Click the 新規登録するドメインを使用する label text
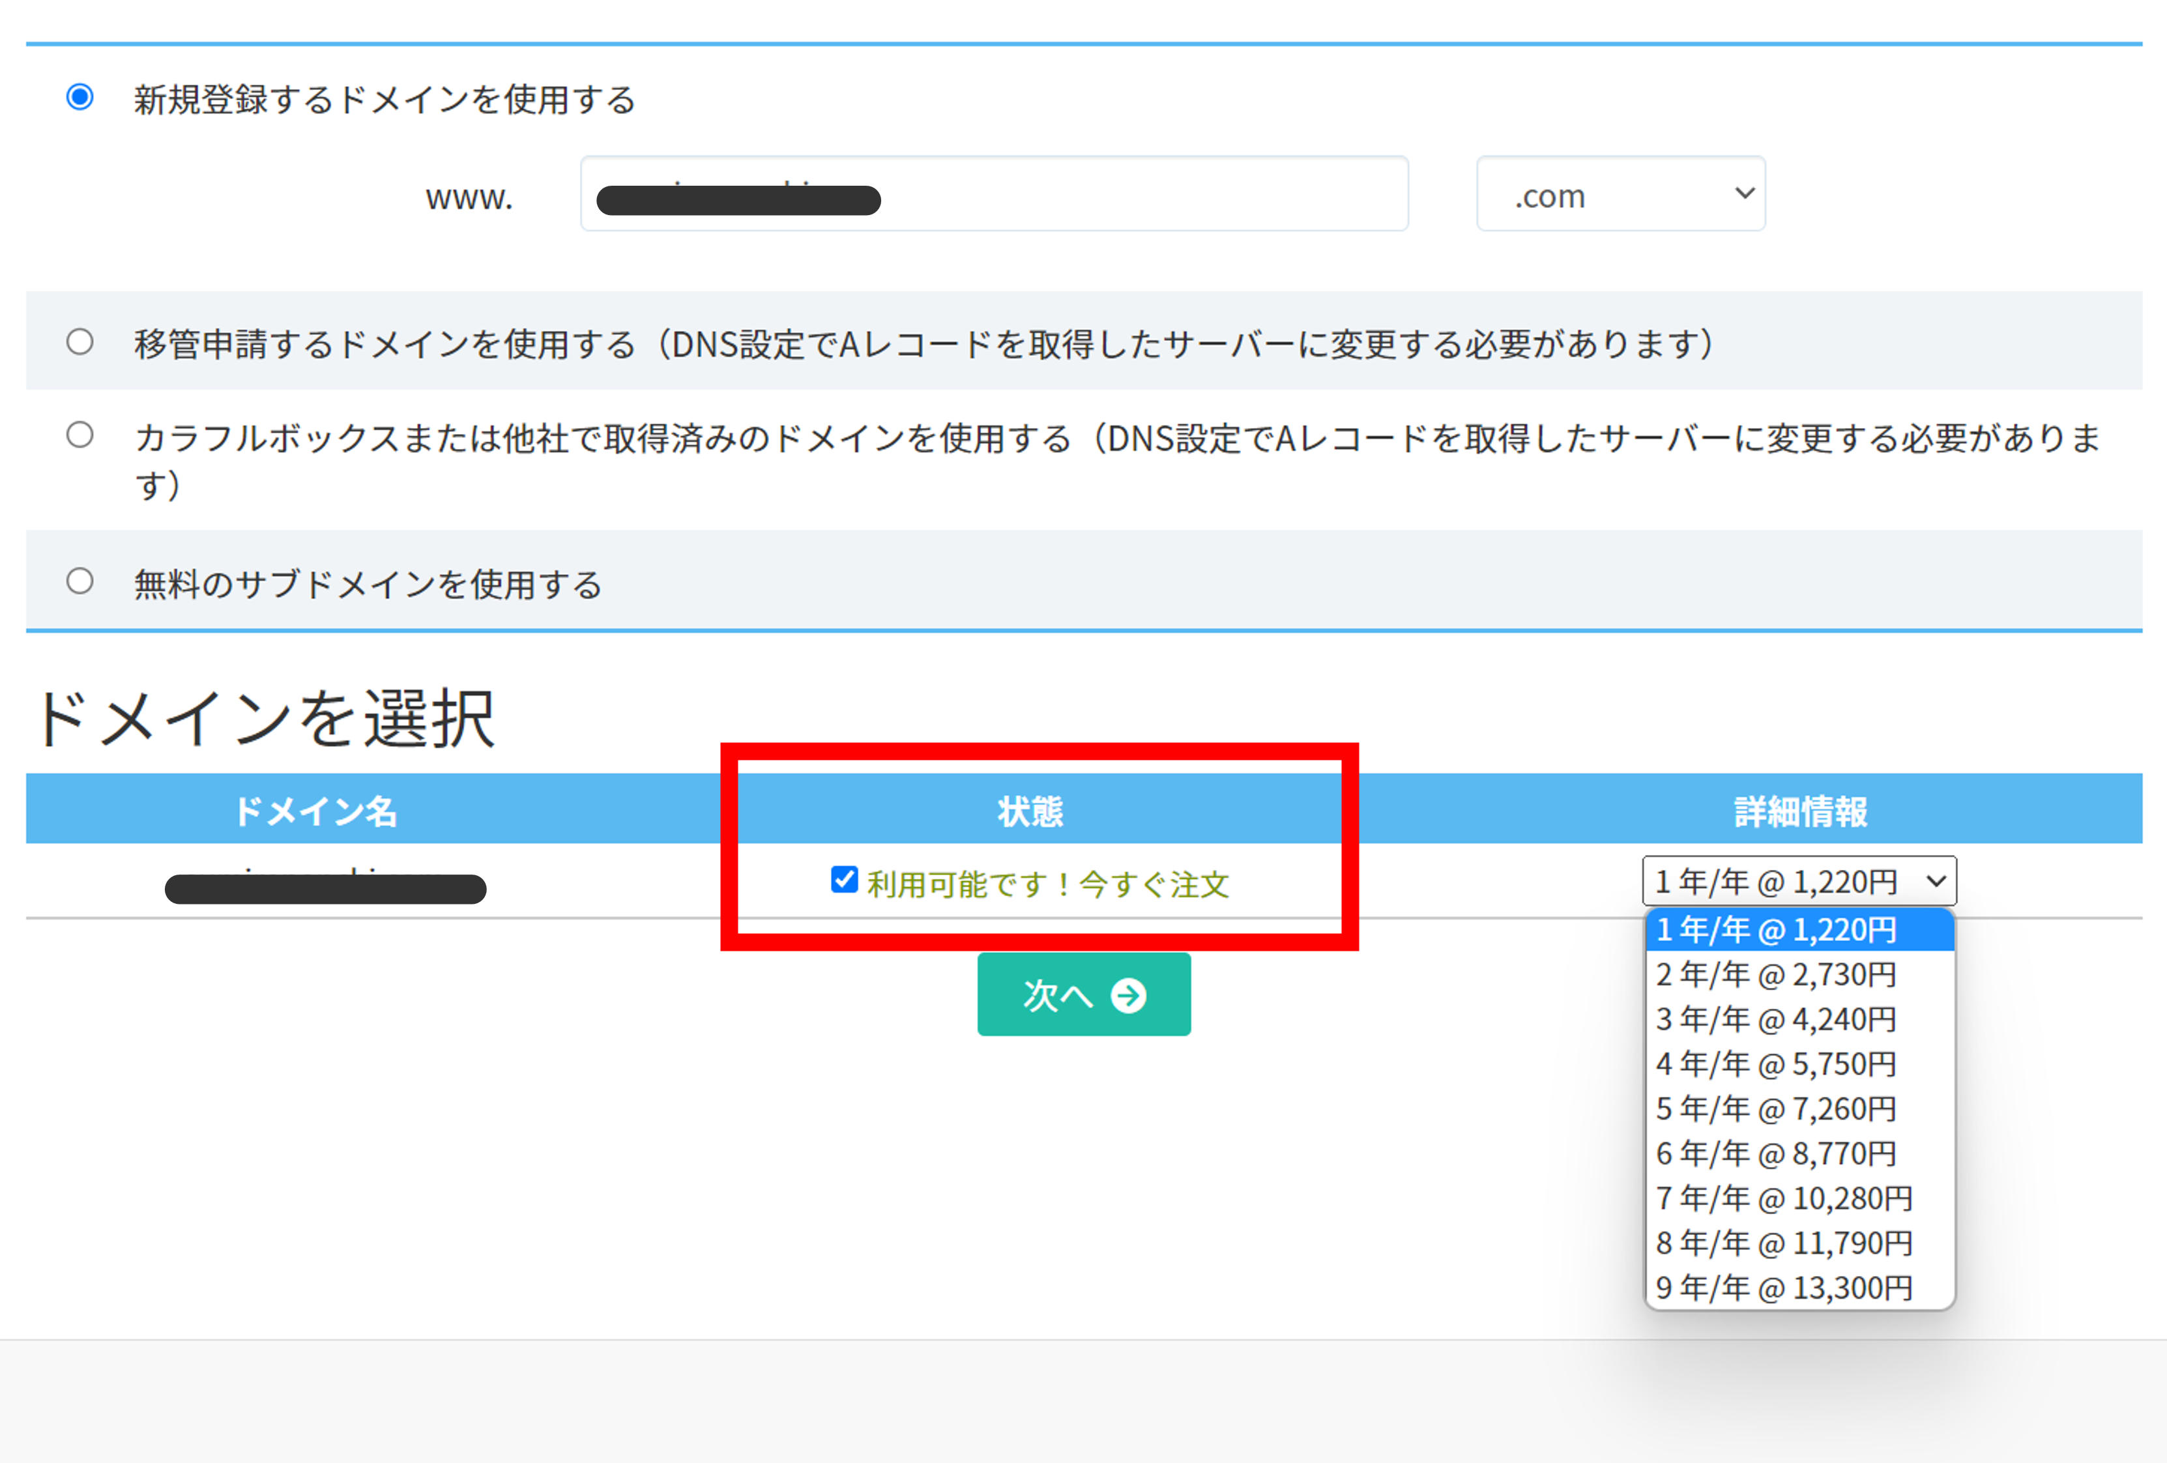The height and width of the screenshot is (1463, 2167). click(x=384, y=99)
